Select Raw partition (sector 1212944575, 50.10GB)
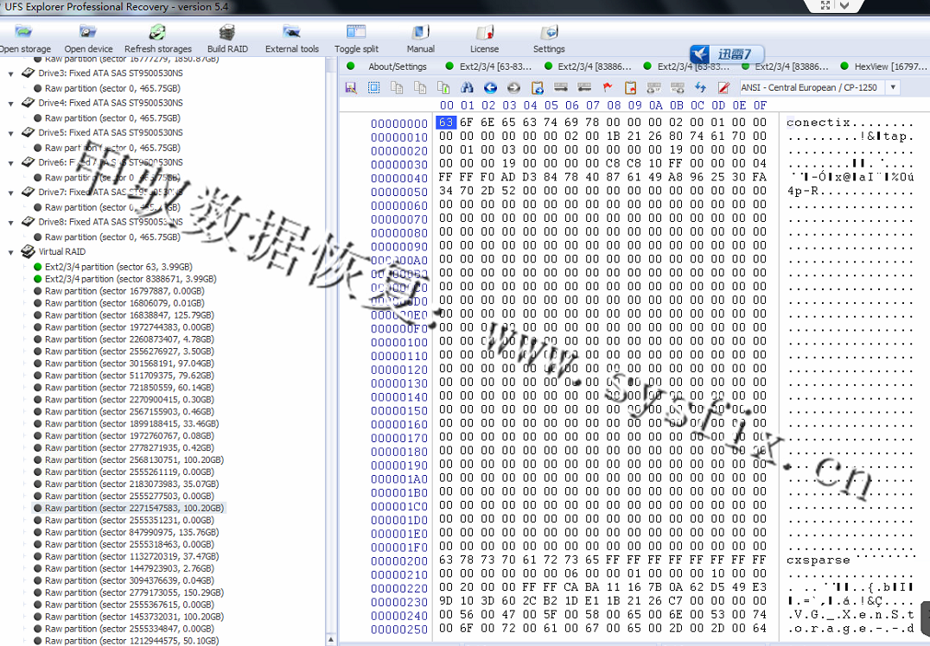This screenshot has width=930, height=646. coord(131,641)
